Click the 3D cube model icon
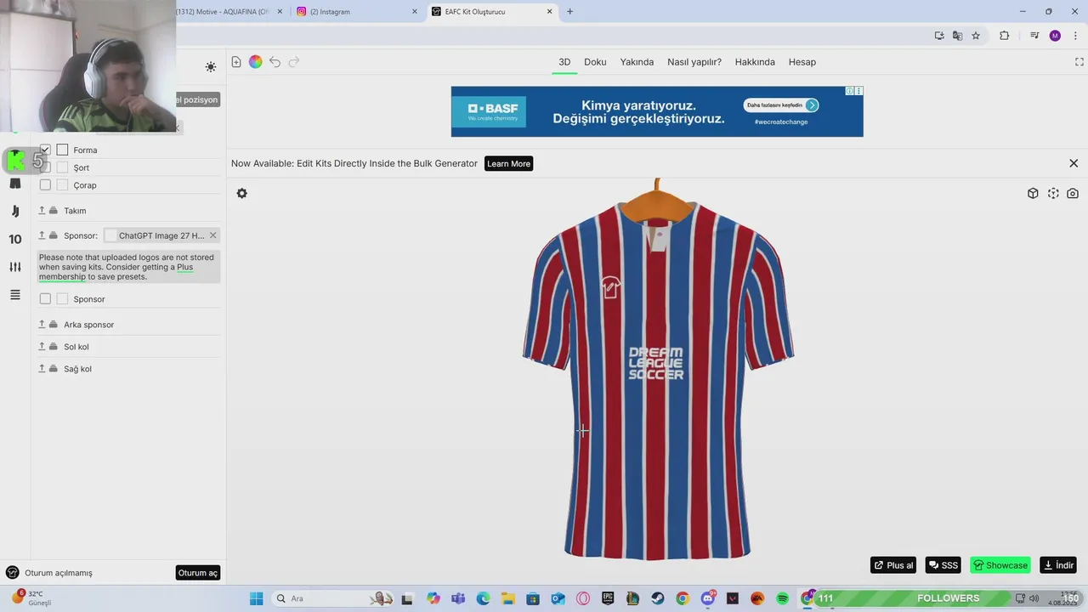Screen dimensions: 1088x612 [1033, 194]
